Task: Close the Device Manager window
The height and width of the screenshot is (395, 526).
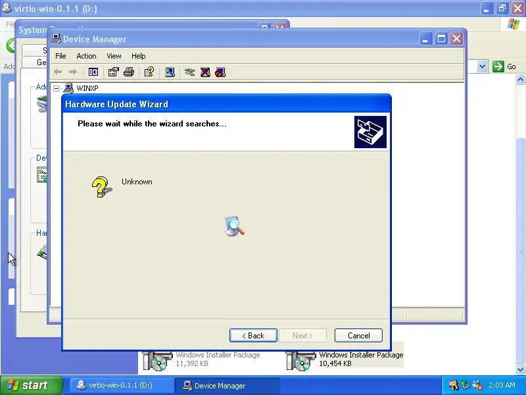Action: click(456, 39)
